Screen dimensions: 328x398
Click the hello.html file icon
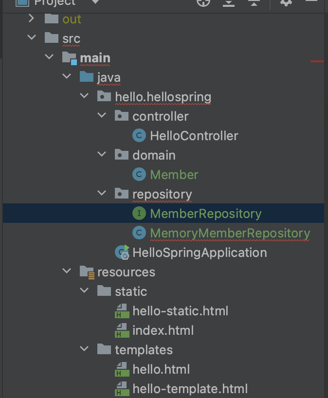tap(122, 369)
